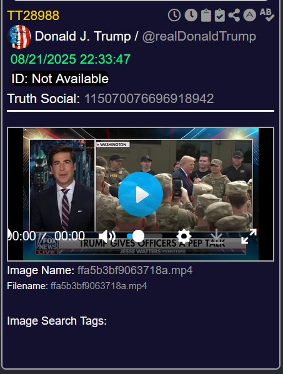Click the clipboard with checkmark icon

[x=220, y=16]
